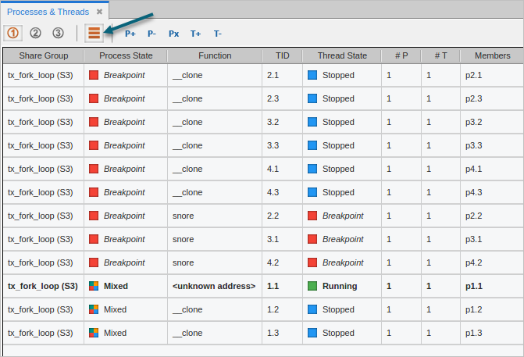Switch to view level 3 icon

coord(58,33)
